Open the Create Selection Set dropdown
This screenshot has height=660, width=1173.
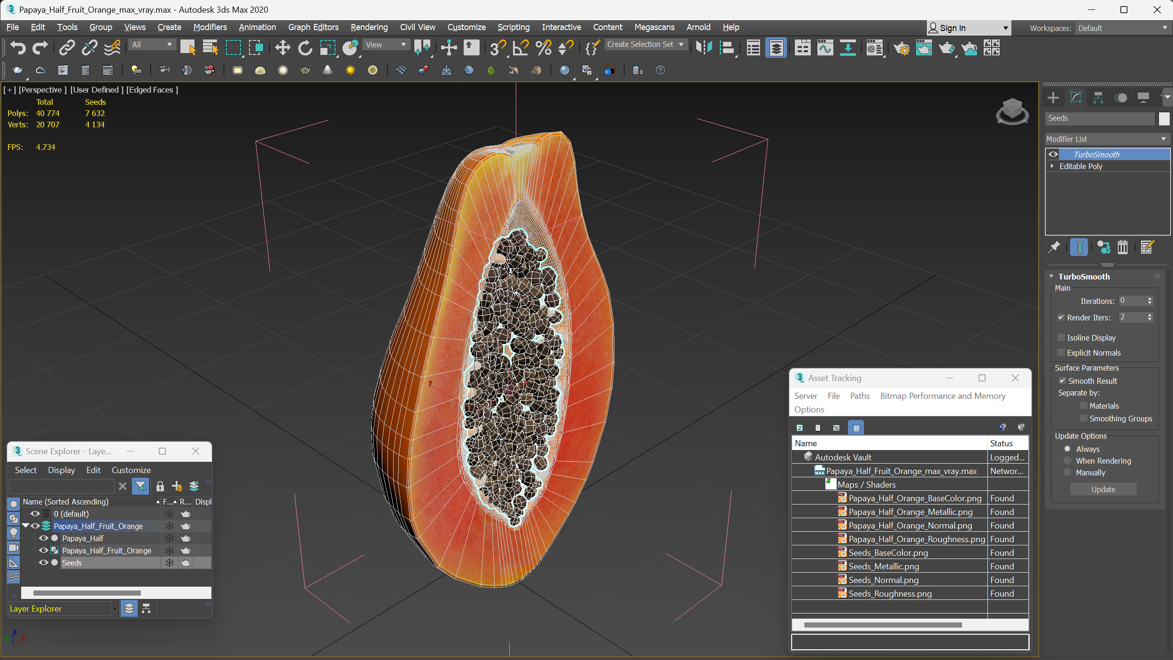[x=646, y=45]
